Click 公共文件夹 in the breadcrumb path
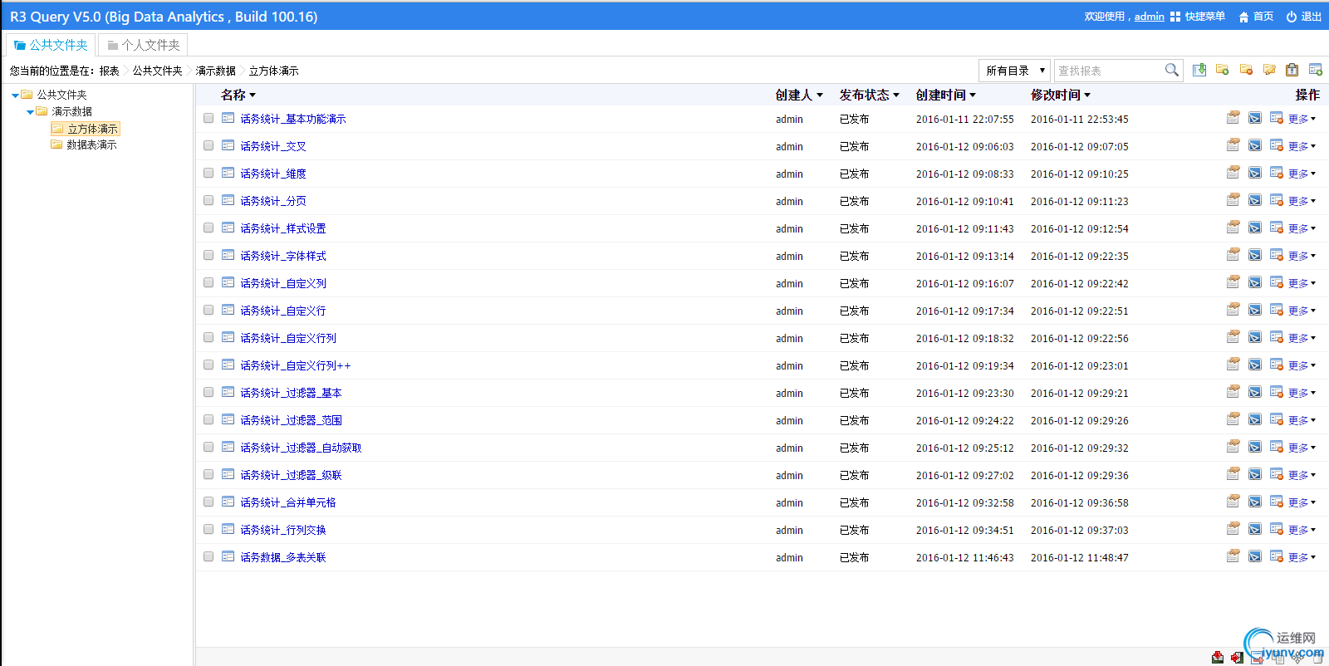Screen dimensions: 1329x666 pos(158,71)
